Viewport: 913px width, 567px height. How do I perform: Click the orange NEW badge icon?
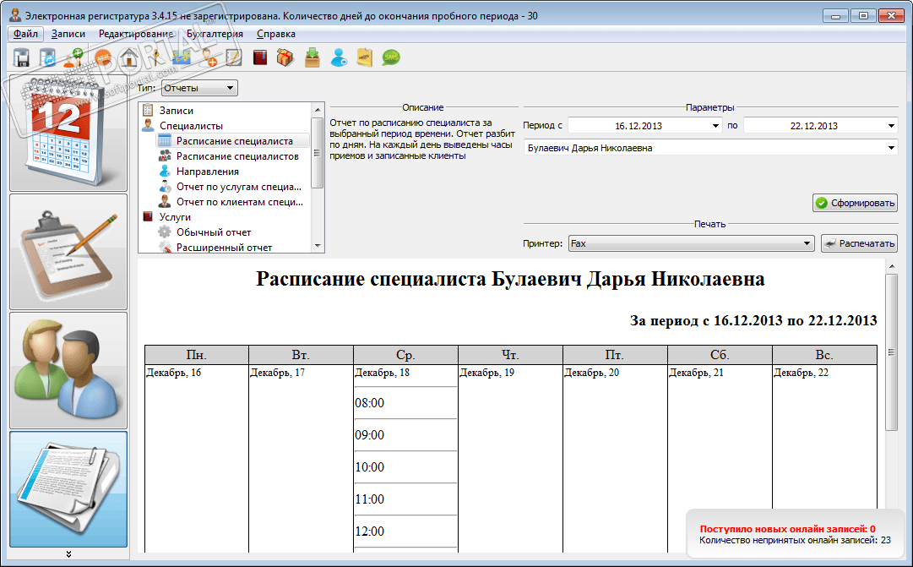pos(103,57)
